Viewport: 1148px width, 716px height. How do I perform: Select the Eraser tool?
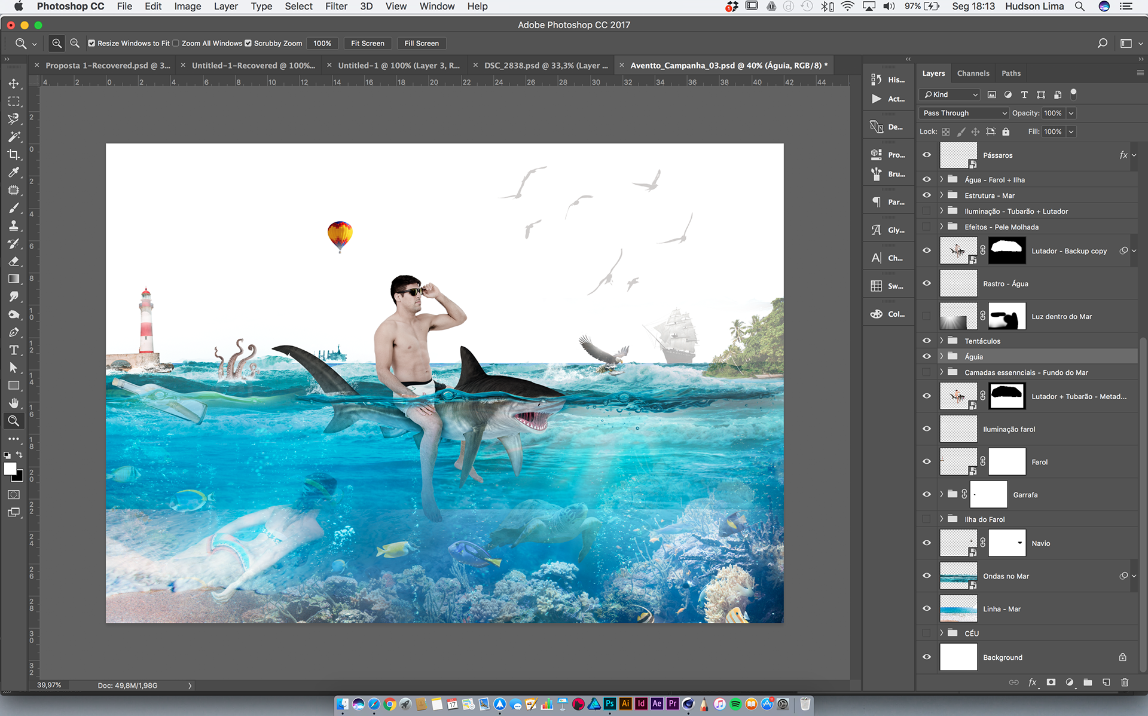pyautogui.click(x=13, y=262)
